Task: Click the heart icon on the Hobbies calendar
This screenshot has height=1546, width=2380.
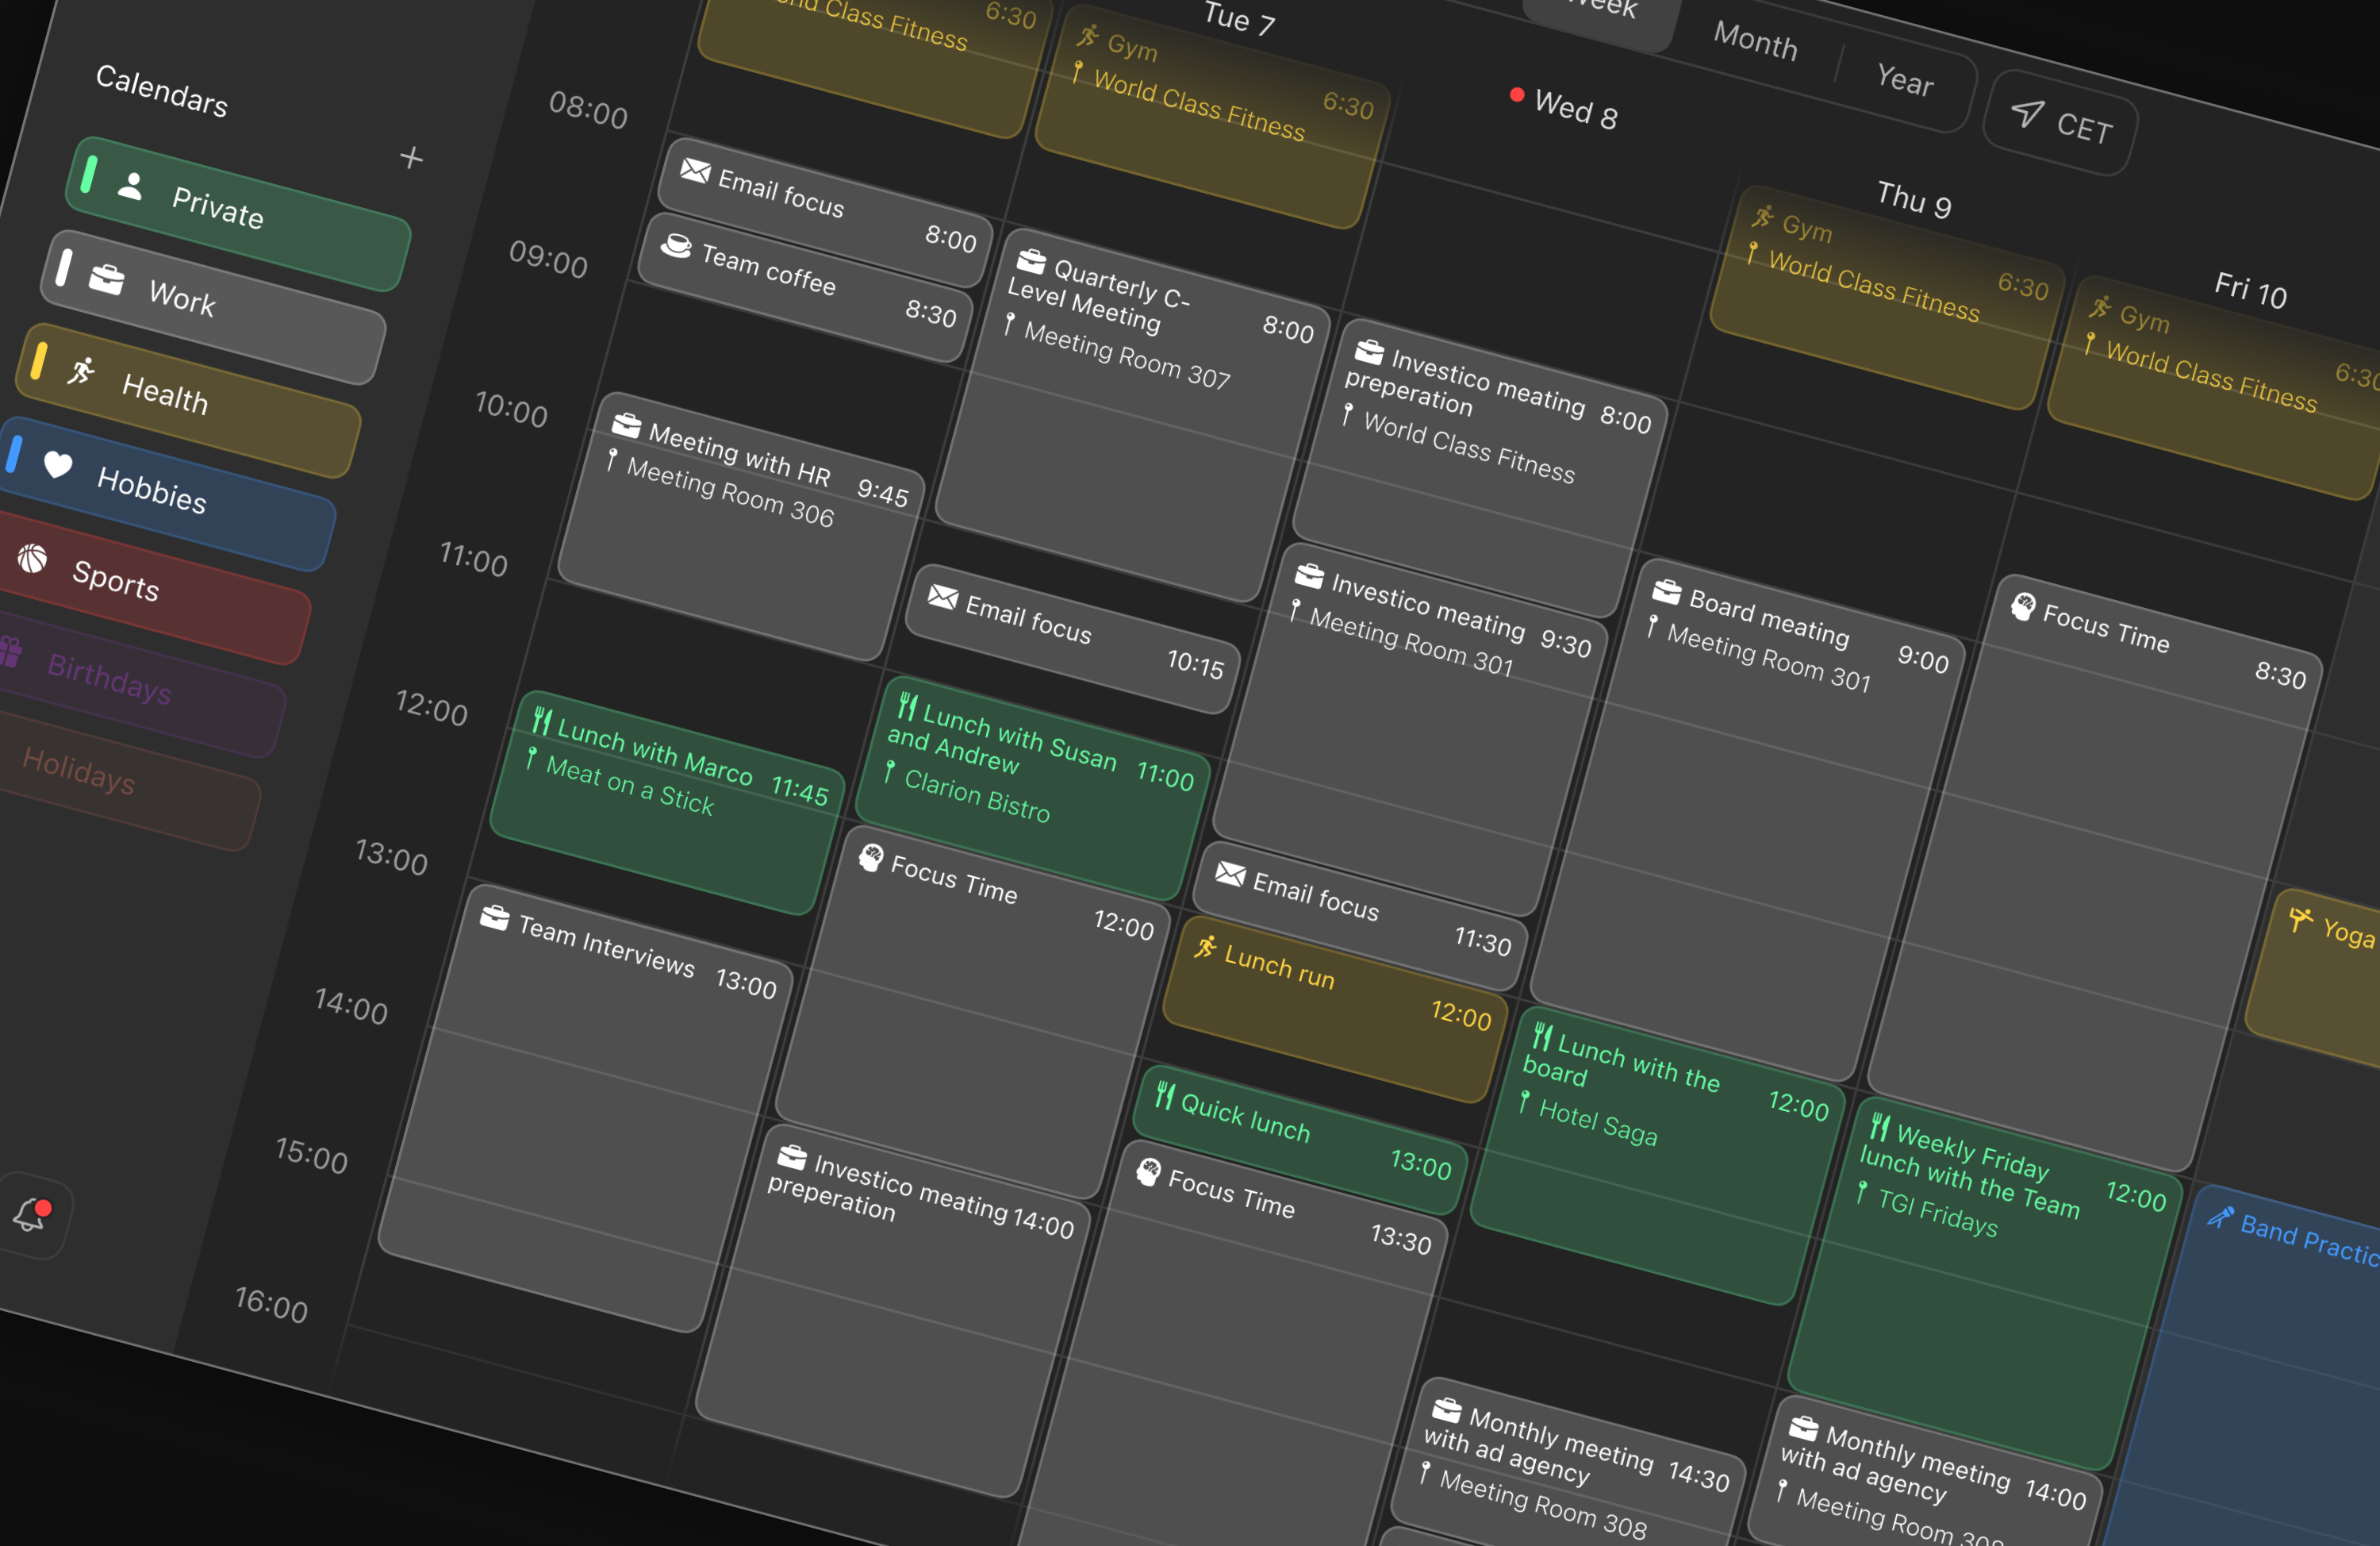Action: pyautogui.click(x=57, y=464)
